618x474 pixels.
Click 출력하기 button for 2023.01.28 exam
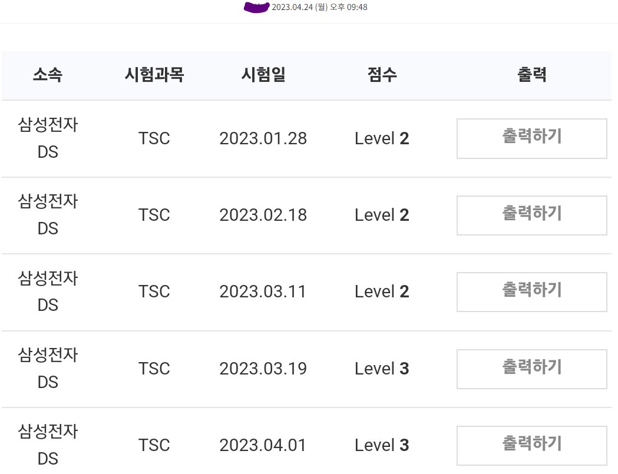click(531, 138)
